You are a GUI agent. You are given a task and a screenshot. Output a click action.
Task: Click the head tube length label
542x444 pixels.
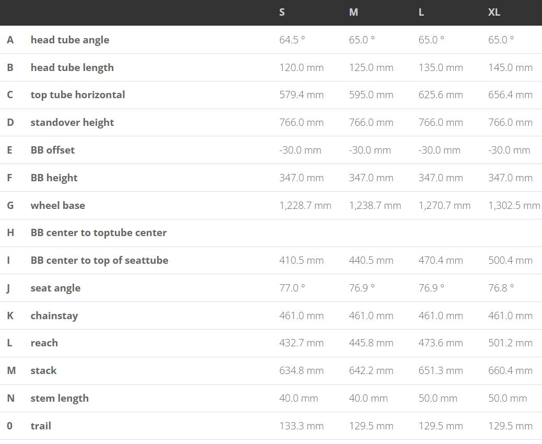tap(72, 67)
